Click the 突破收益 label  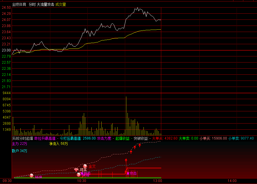pos(141,138)
